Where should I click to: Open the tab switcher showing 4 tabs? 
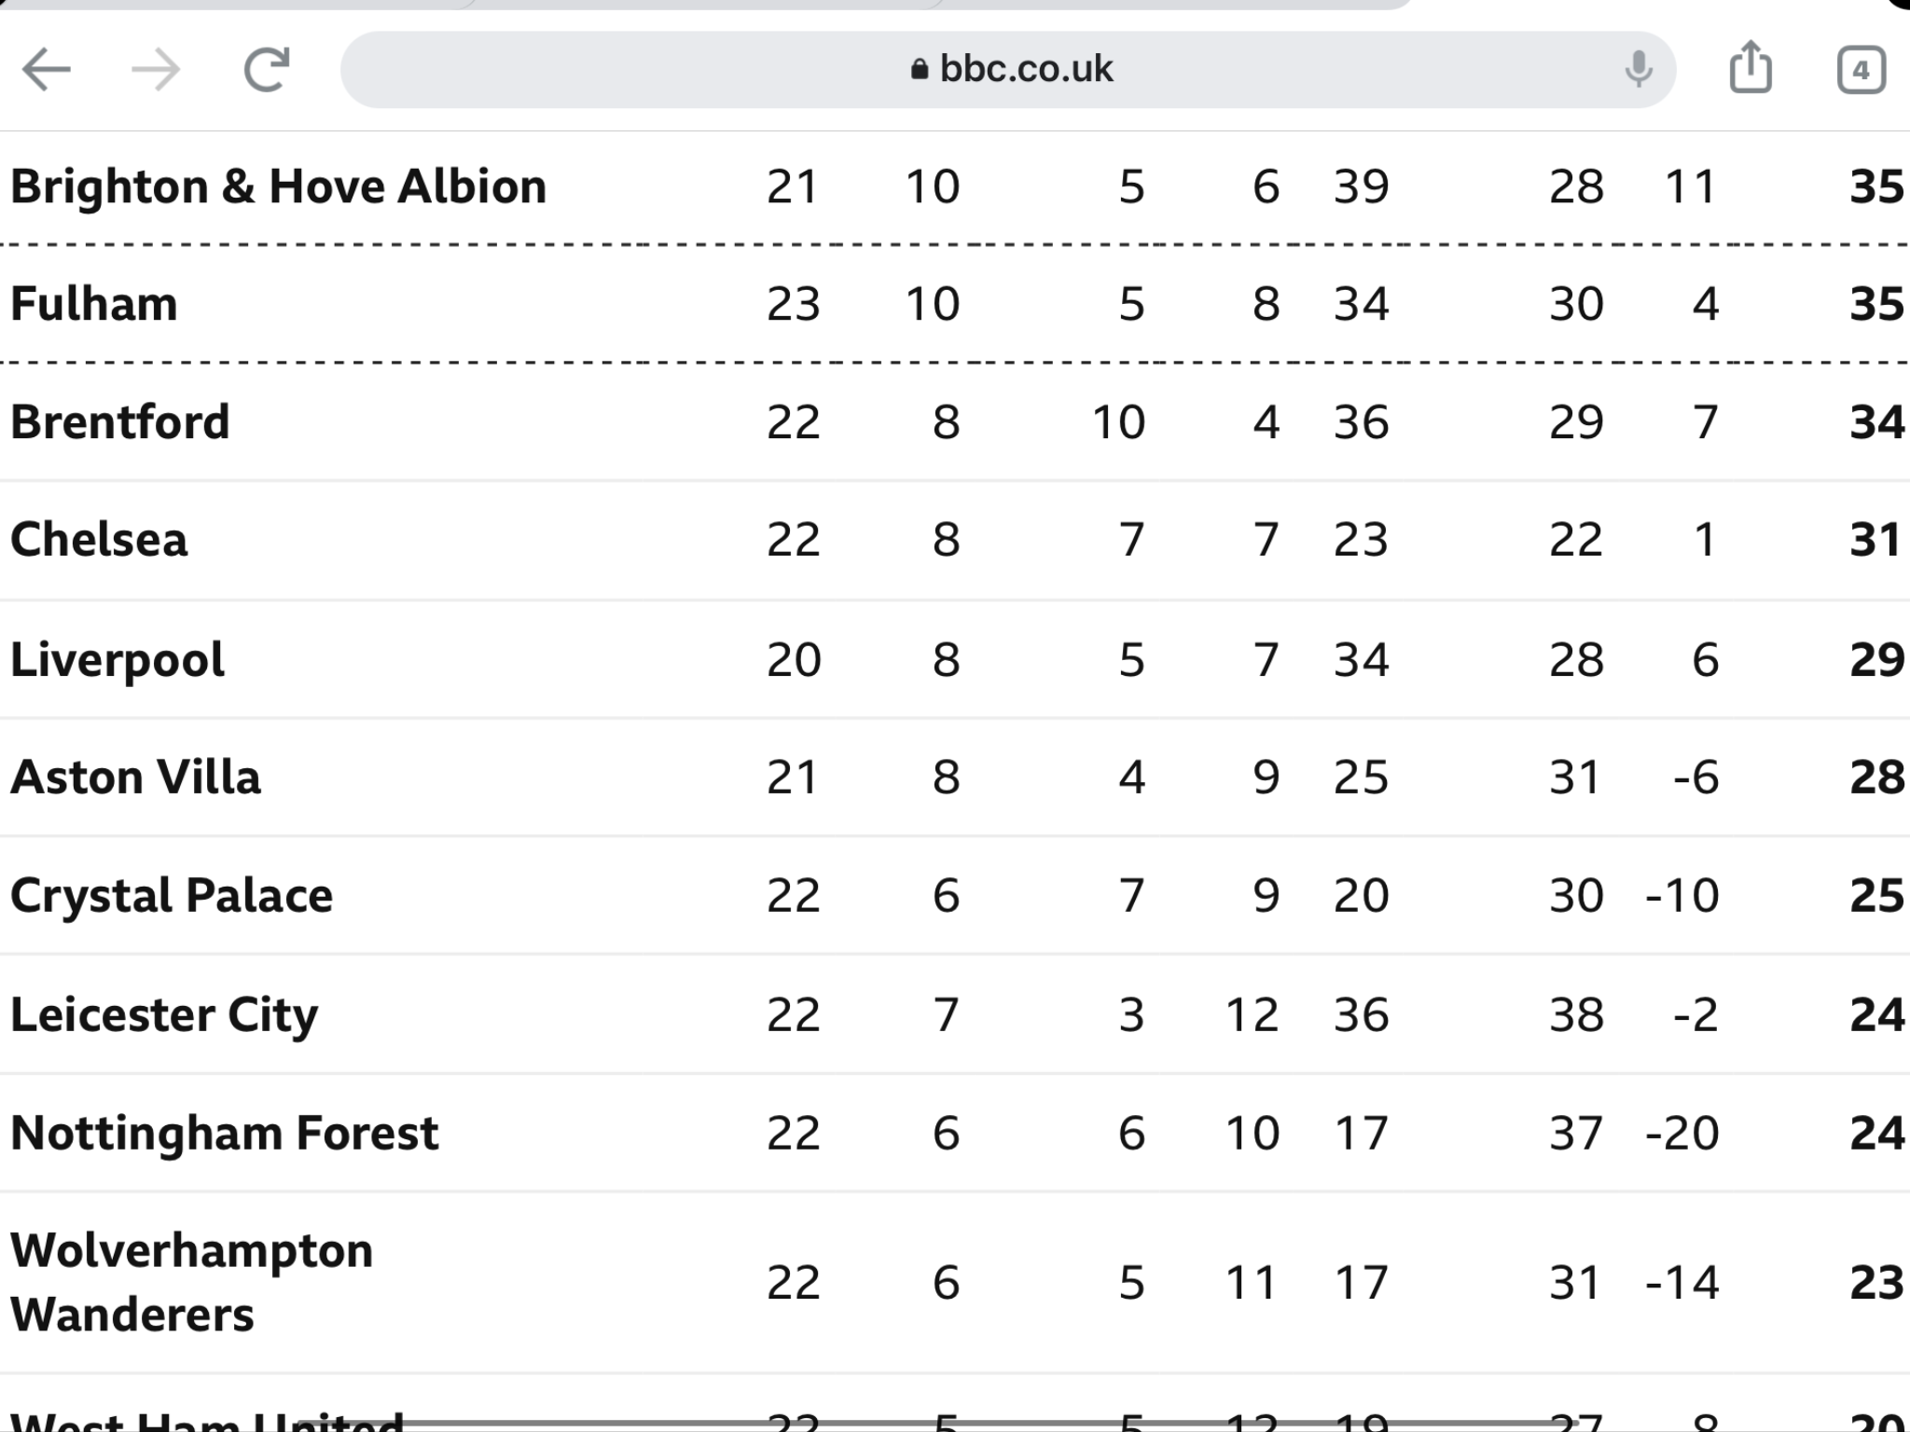(1861, 70)
